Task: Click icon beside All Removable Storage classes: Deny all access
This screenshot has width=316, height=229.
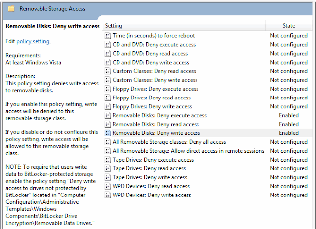Action: tap(108, 142)
